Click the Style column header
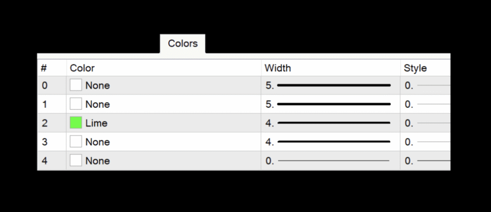491x212 pixels. coord(415,68)
